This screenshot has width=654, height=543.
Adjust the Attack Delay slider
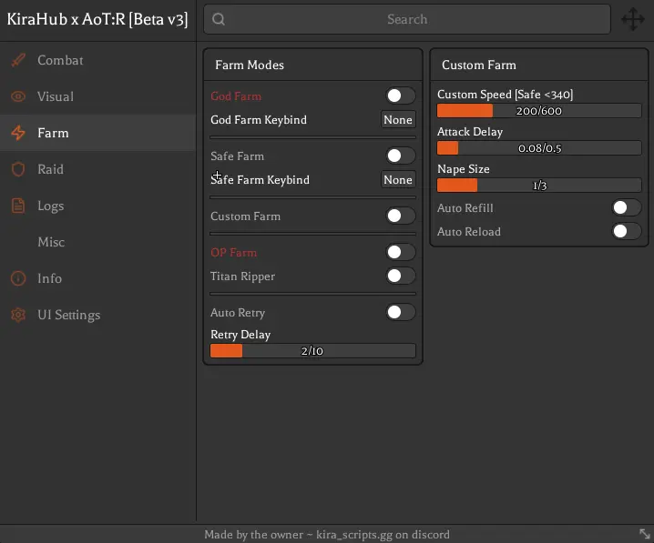pyautogui.click(x=539, y=148)
